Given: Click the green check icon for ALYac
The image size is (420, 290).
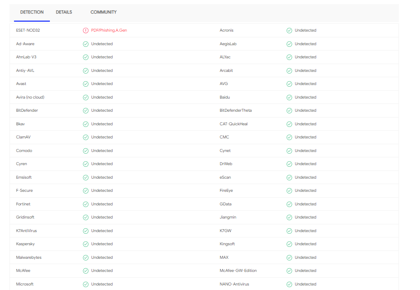Looking at the screenshot, I should (289, 57).
